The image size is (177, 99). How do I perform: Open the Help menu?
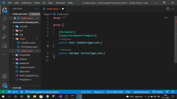[70, 3]
